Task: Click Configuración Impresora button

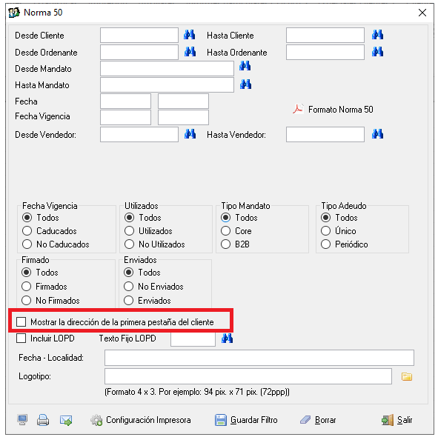Action: 141,420
